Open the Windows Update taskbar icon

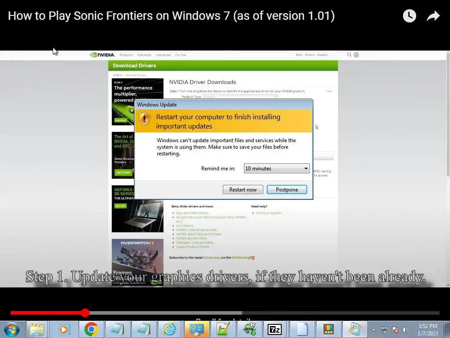pos(355,329)
